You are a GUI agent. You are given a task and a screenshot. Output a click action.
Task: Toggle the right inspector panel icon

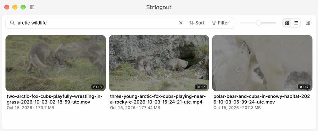308,23
